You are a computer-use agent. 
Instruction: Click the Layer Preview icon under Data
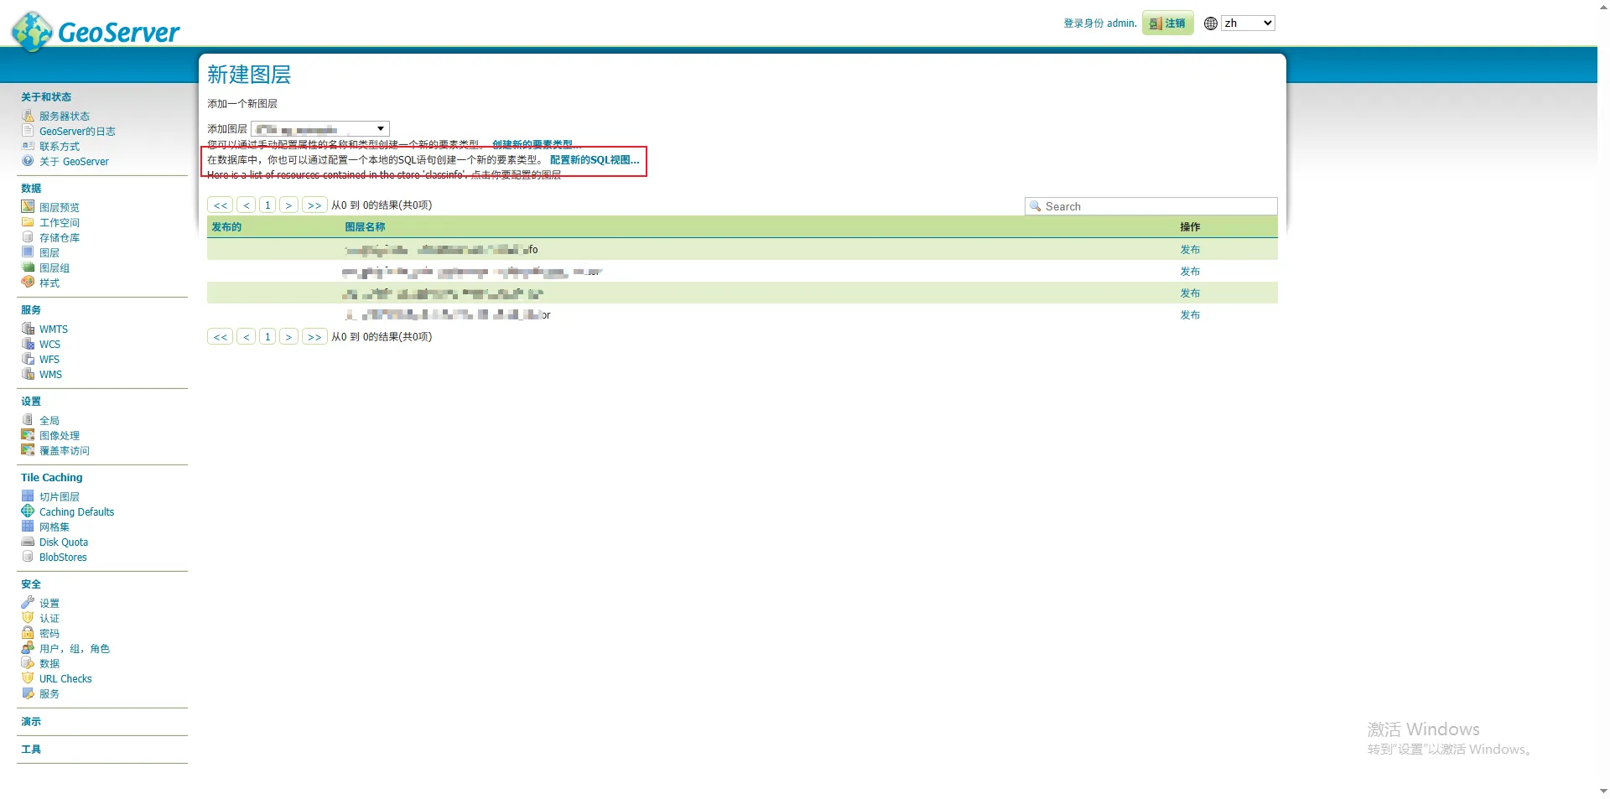tap(28, 207)
